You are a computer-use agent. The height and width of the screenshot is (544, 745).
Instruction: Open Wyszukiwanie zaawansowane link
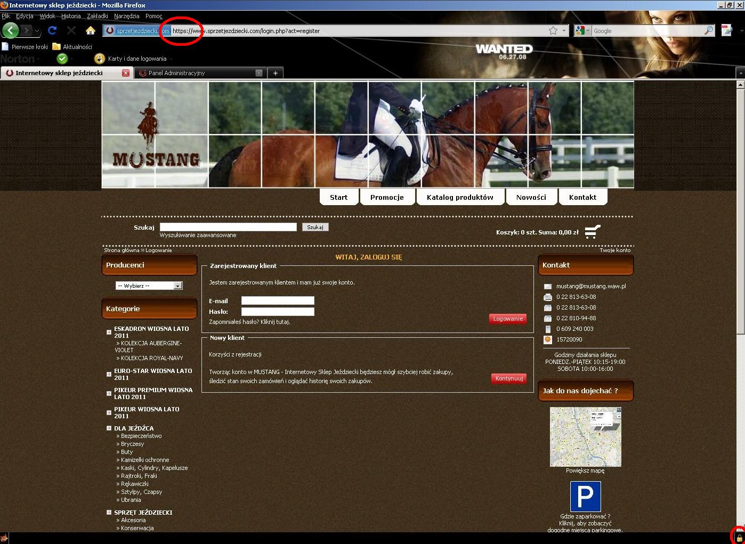[x=198, y=235]
